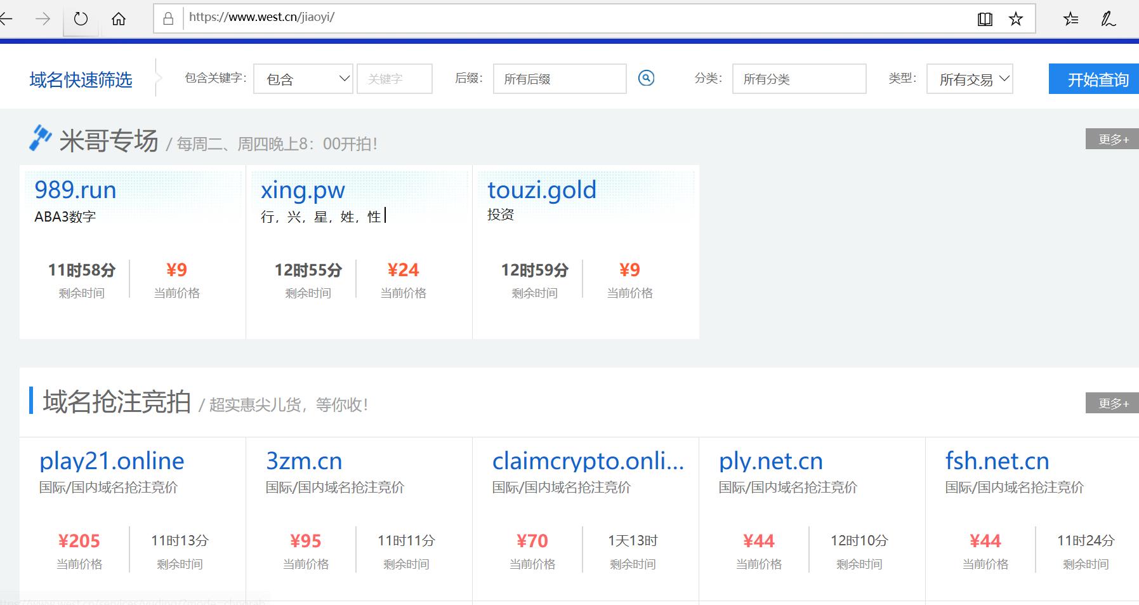Click the 开始查询 search button
Image resolution: width=1139 pixels, height=605 pixels.
coord(1094,79)
